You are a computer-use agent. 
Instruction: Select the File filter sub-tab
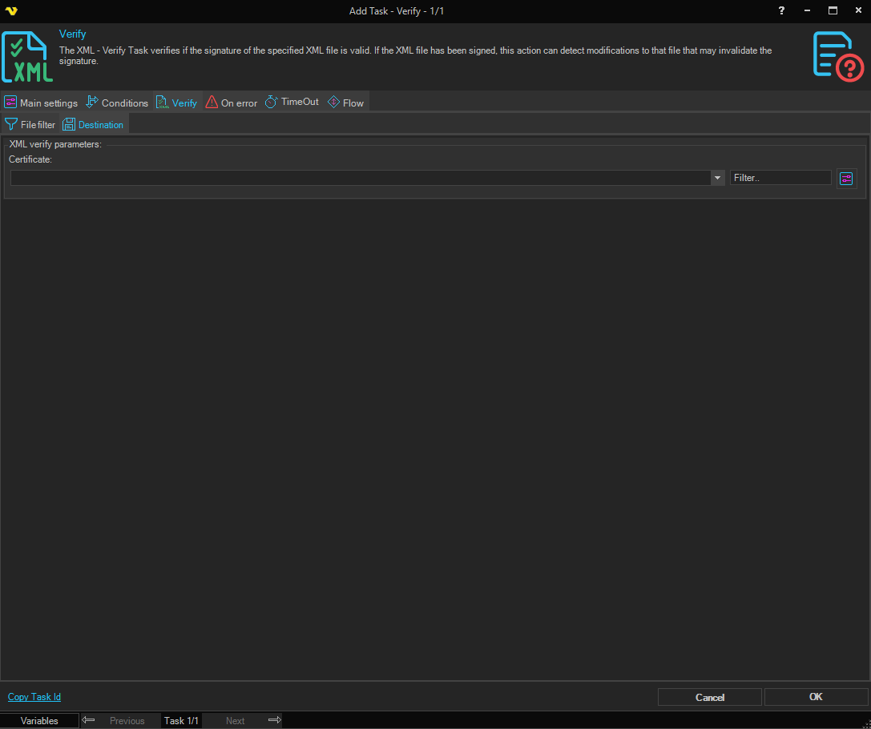click(30, 124)
